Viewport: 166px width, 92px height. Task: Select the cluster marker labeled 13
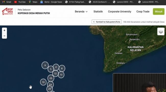(61, 75)
